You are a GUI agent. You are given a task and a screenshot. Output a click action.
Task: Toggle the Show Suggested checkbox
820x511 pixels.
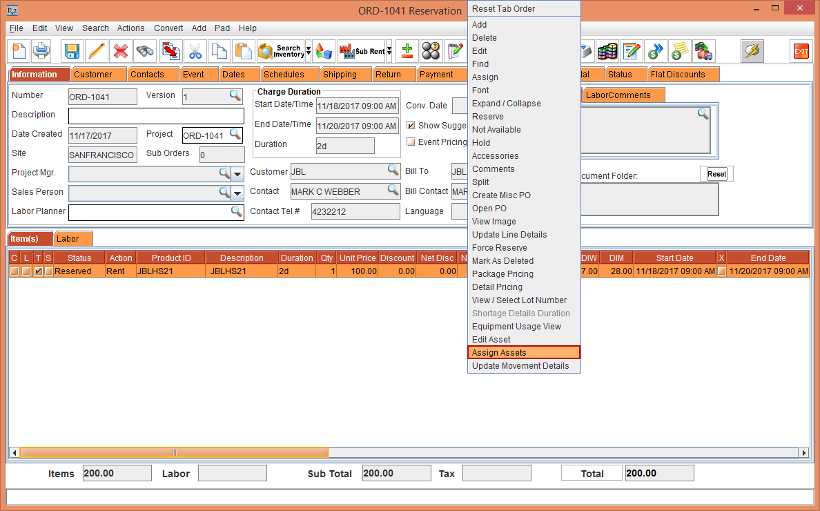pyautogui.click(x=411, y=126)
